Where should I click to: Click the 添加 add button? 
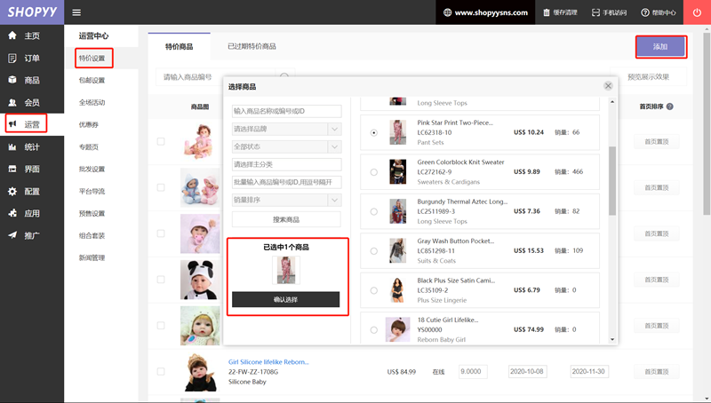660,47
